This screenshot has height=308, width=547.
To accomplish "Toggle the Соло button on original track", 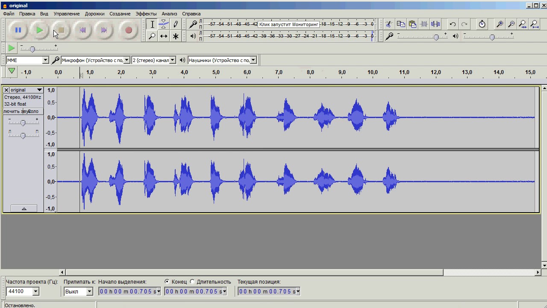I will click(33, 112).
